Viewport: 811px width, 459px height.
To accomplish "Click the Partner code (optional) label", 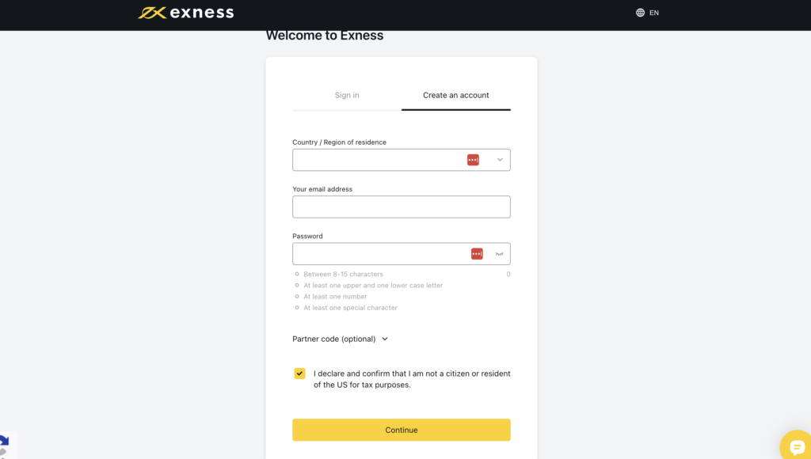I will coord(333,339).
